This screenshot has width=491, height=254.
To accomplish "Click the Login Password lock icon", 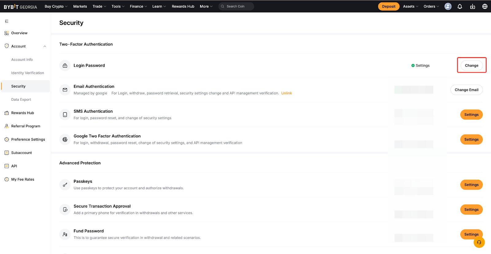I will coord(65,65).
